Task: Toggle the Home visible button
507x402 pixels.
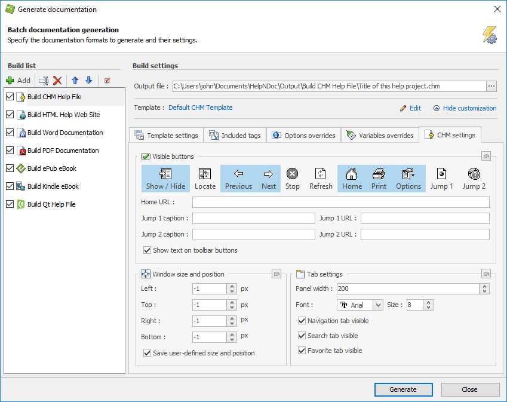Action: point(352,179)
